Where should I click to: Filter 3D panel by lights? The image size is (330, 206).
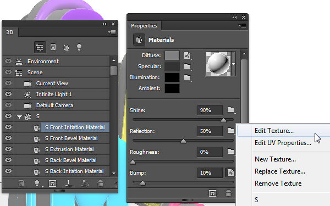coord(79,47)
